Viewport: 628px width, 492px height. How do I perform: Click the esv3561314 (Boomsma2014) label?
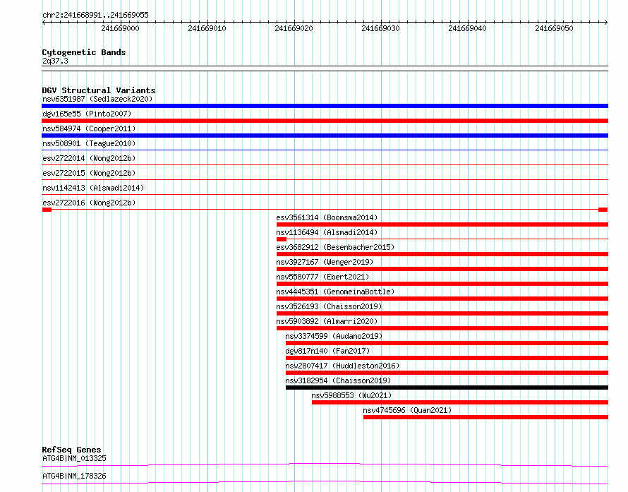coord(327,217)
